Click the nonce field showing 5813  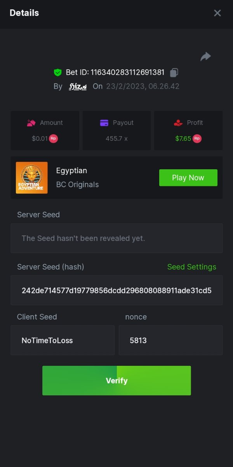[170, 341]
